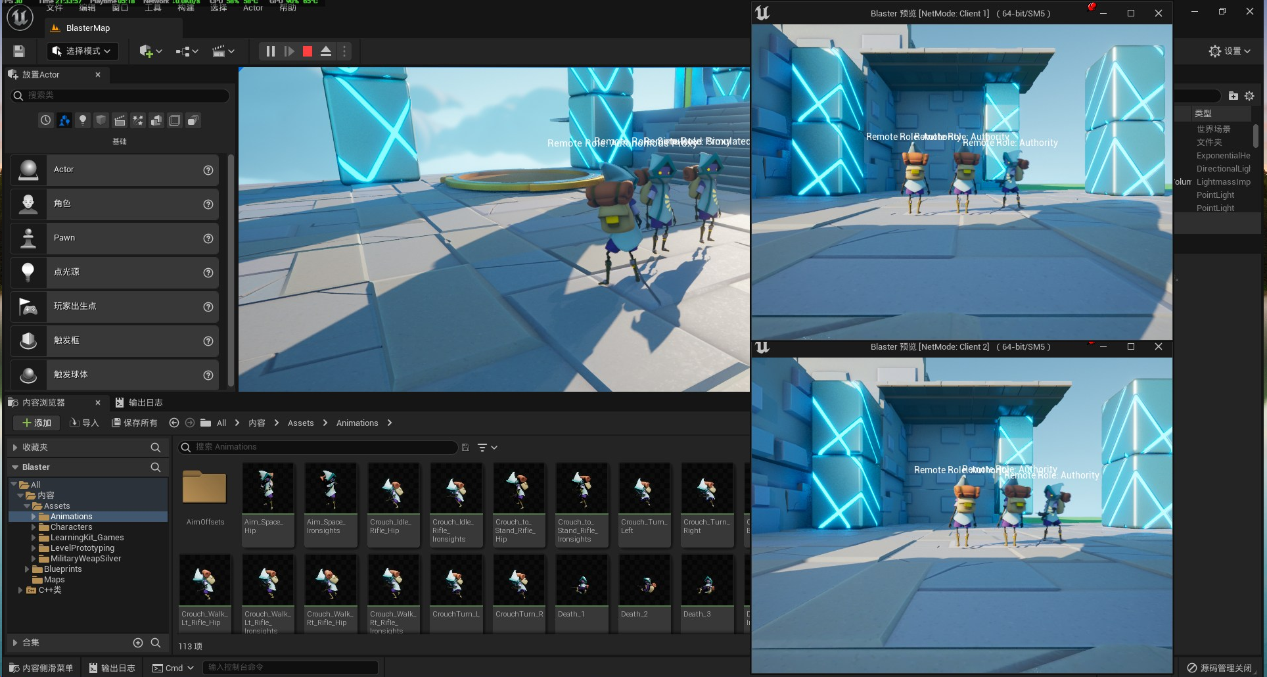Save the current level with the floppy disk icon

tap(19, 51)
